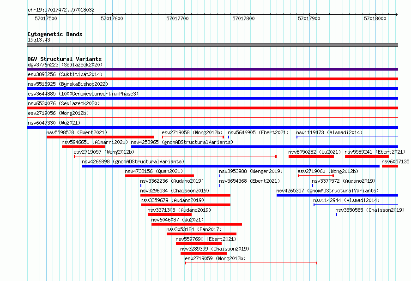The image size is (411, 281).
Task: Select the nsv3550585 (Chaisson2019) label
Action: coord(370,210)
